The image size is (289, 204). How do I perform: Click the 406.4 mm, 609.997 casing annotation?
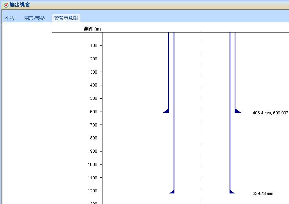pyautogui.click(x=271, y=113)
